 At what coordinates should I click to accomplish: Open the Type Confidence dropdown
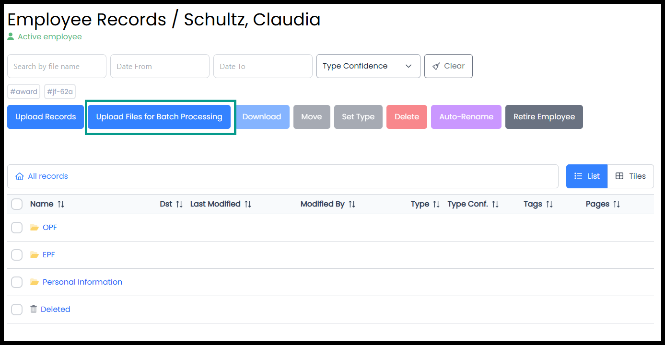click(368, 66)
